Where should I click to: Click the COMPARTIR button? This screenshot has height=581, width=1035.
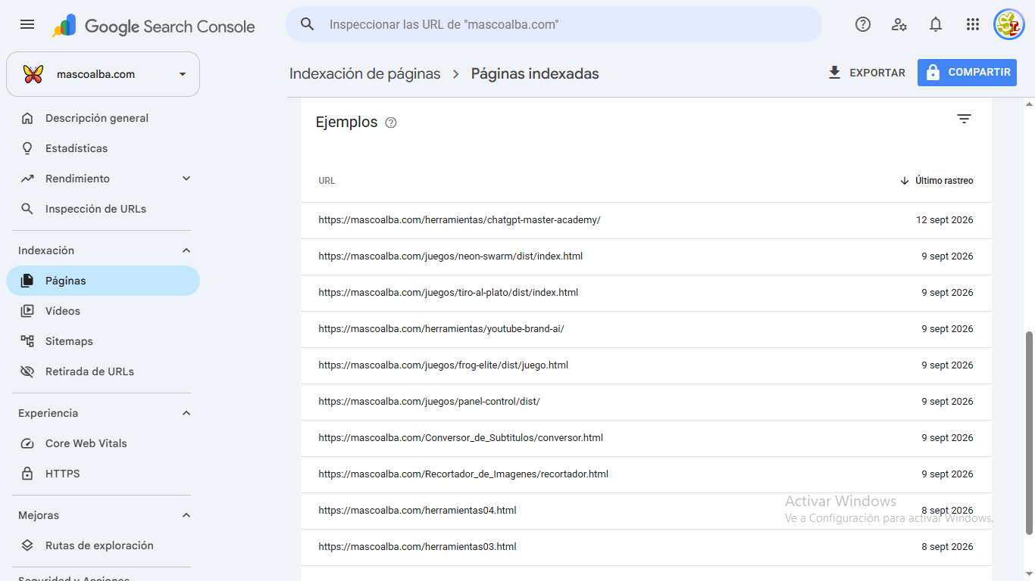coord(967,73)
